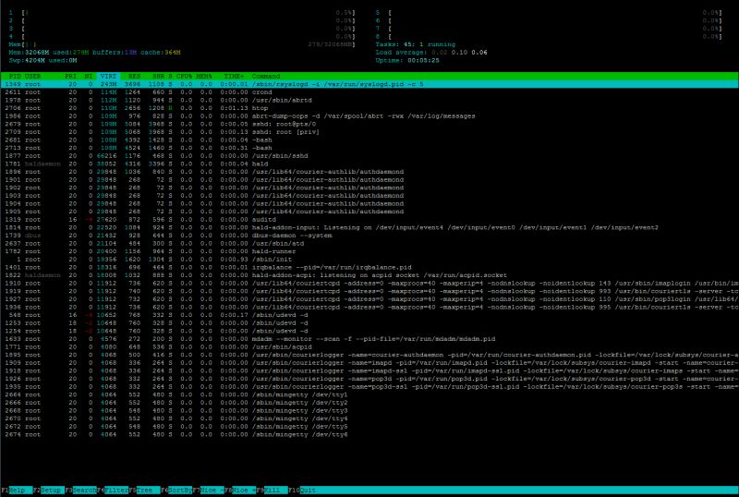Click the CPU 5 usage meter

[549, 13]
